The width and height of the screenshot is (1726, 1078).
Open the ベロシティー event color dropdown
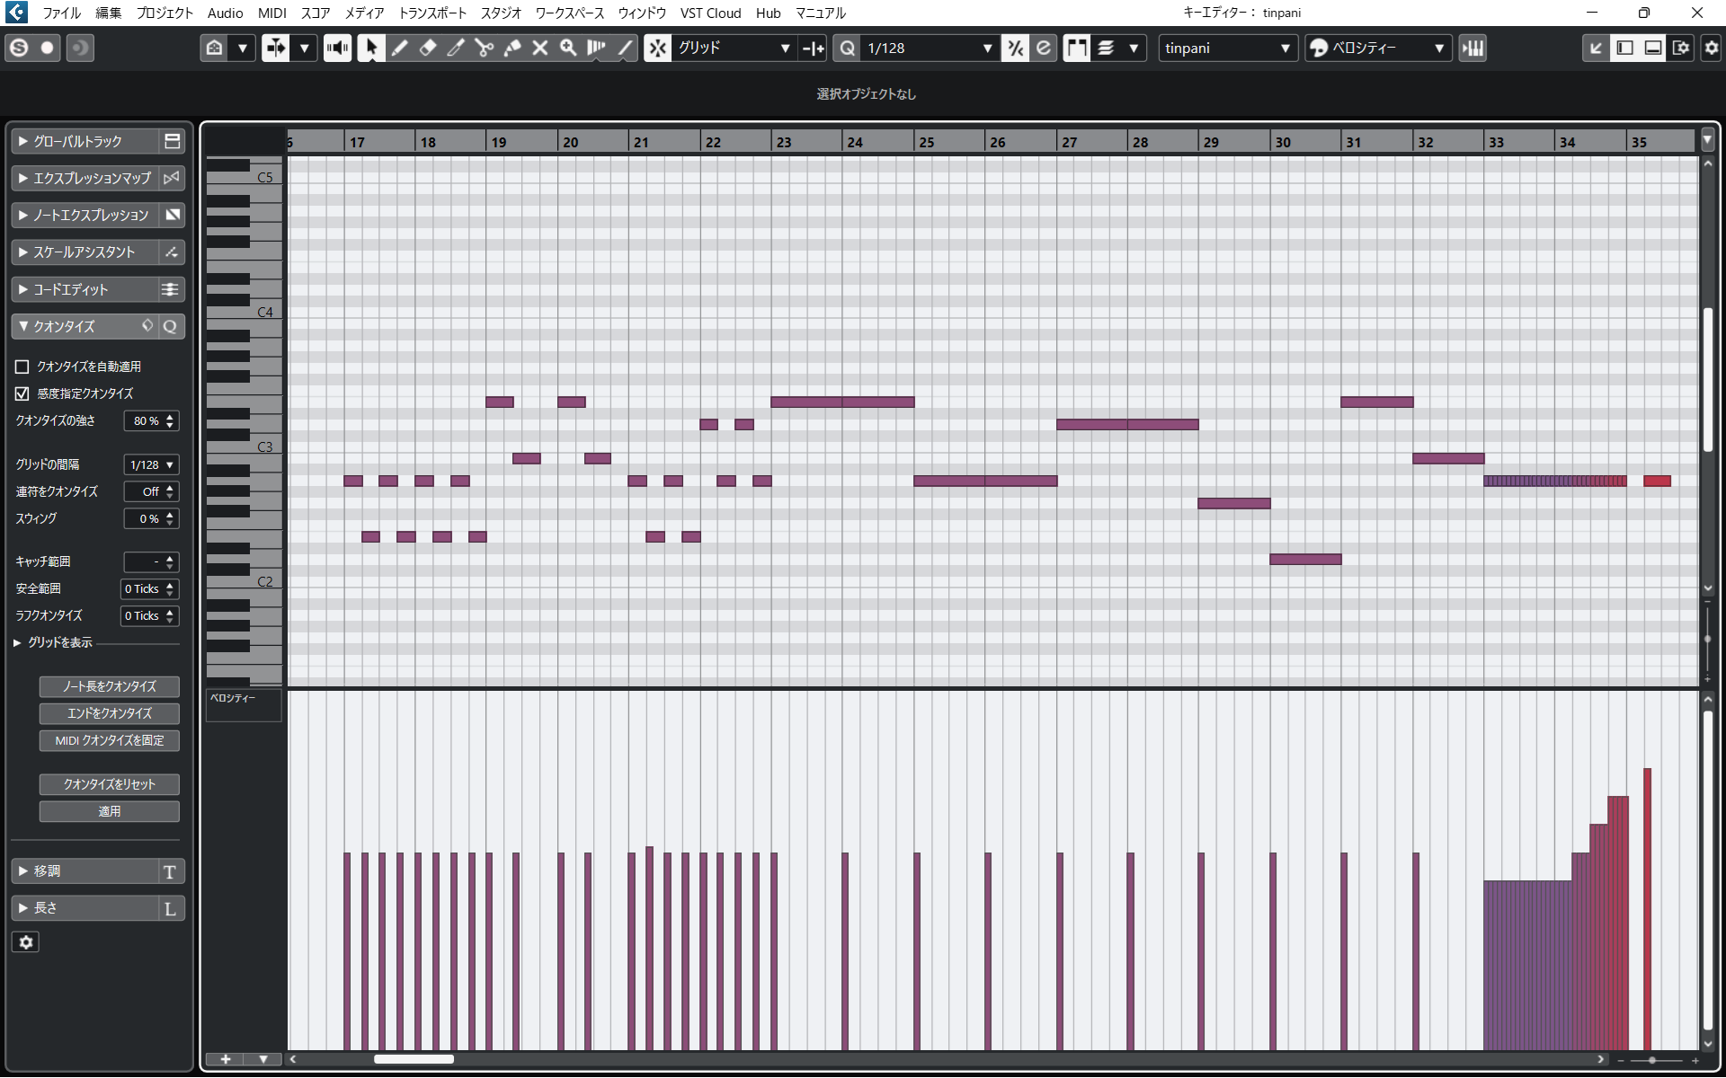[x=1378, y=49]
